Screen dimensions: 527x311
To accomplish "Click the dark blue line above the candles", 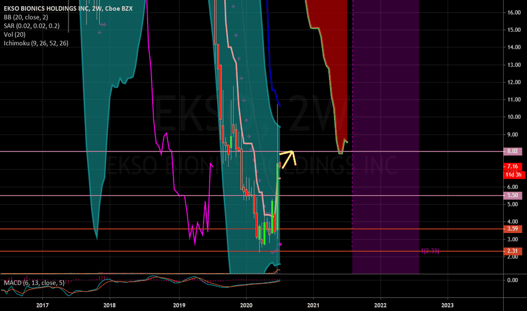I will click(270, 67).
